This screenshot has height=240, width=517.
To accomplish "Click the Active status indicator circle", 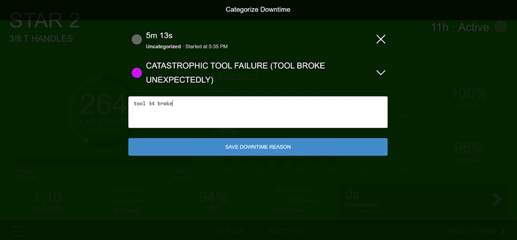I will (500, 27).
